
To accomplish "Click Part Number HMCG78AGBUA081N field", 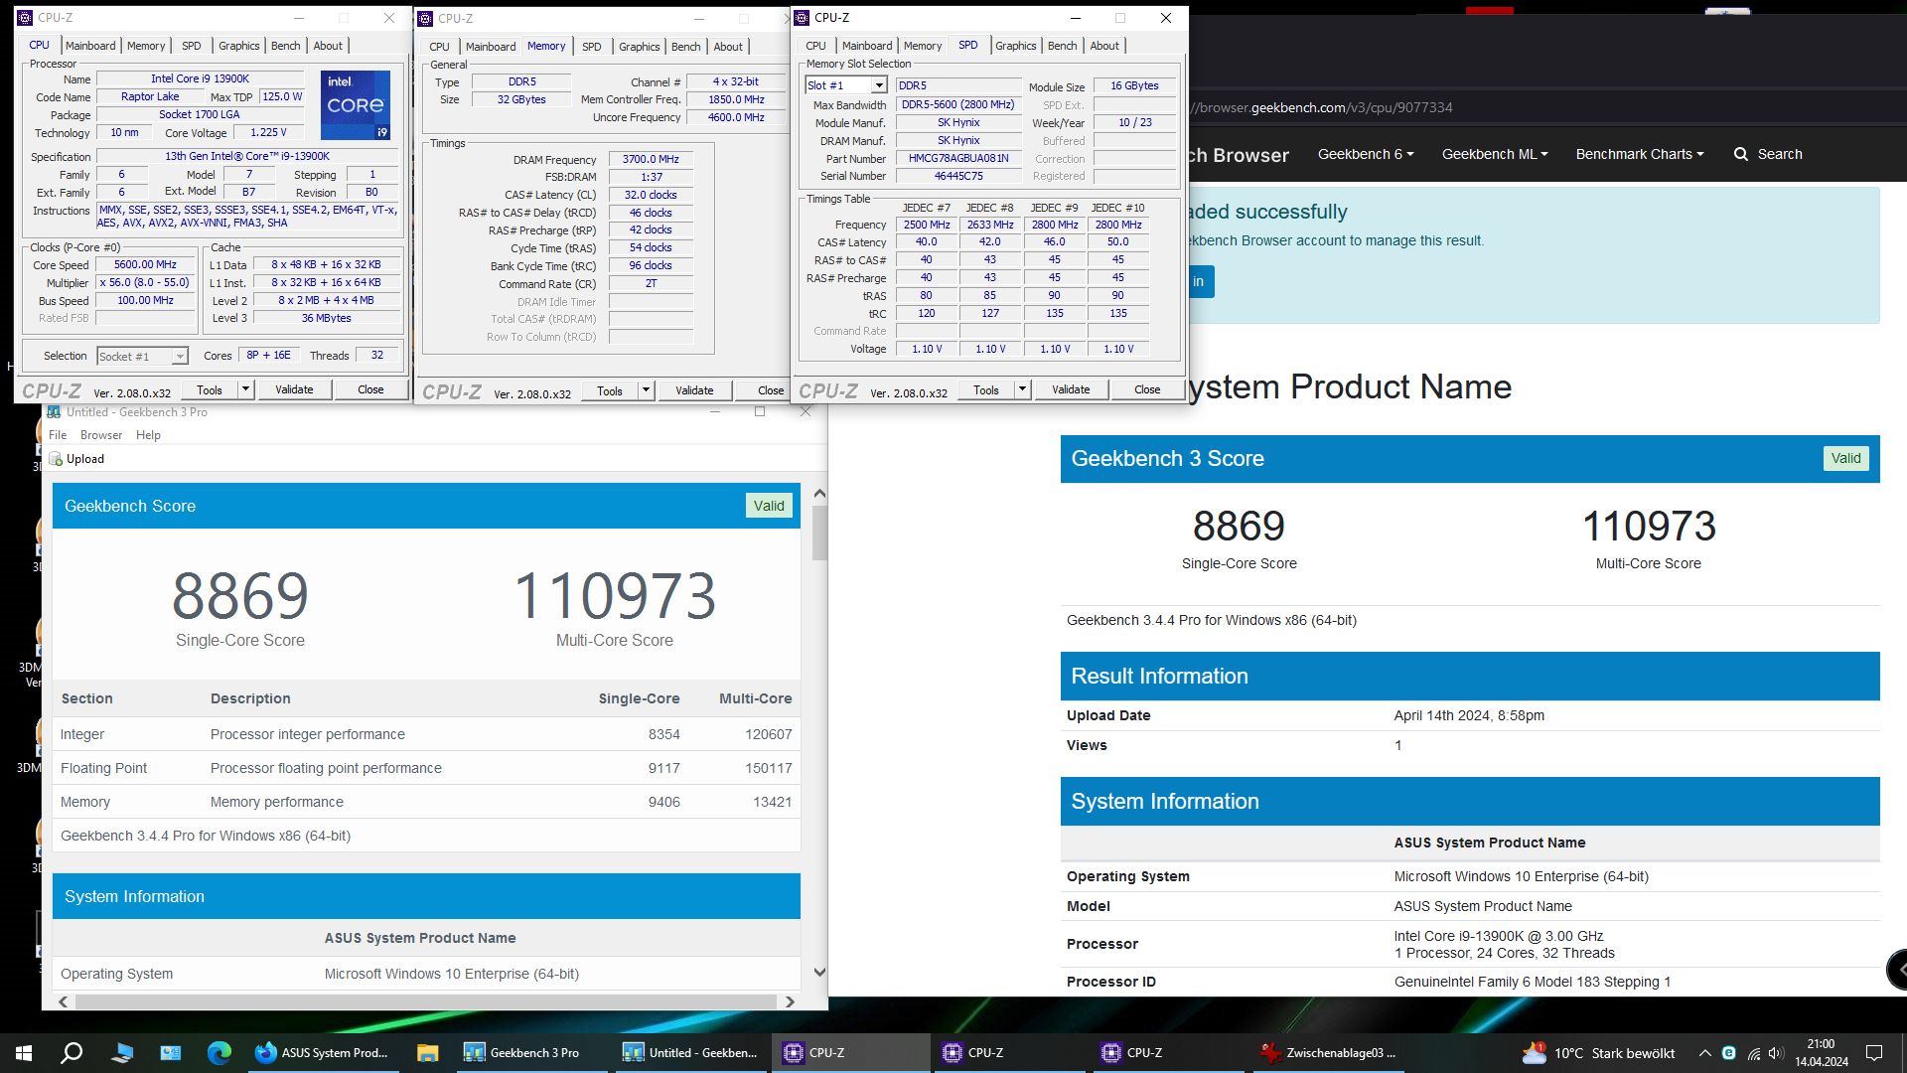I will (x=958, y=158).
